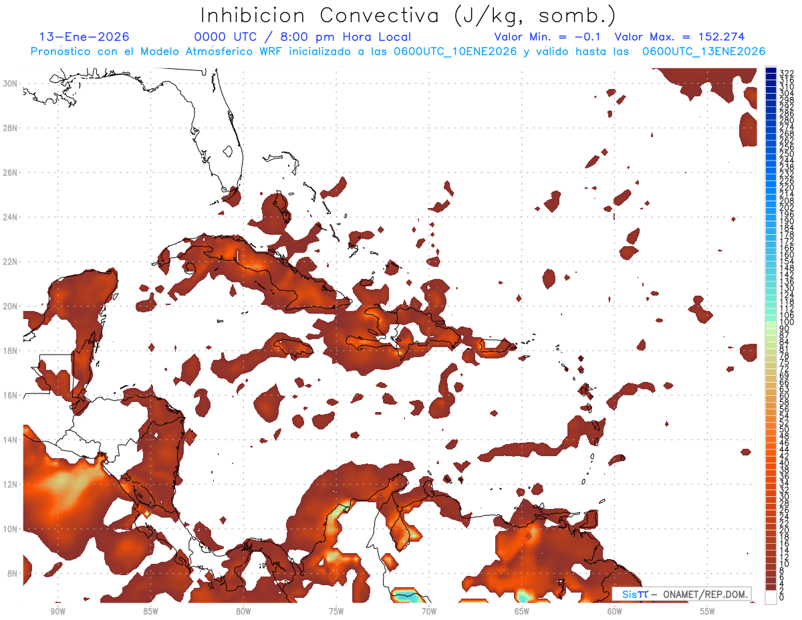Click the '75W' longitude label

pos(336,611)
